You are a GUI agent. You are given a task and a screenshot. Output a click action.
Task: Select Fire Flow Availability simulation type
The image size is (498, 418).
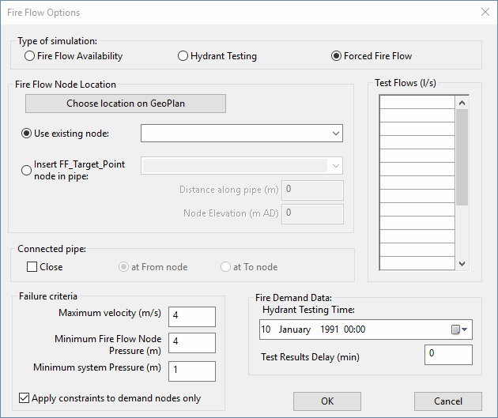30,56
